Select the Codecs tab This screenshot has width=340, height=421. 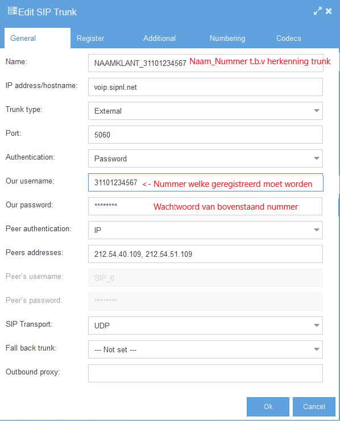click(289, 38)
